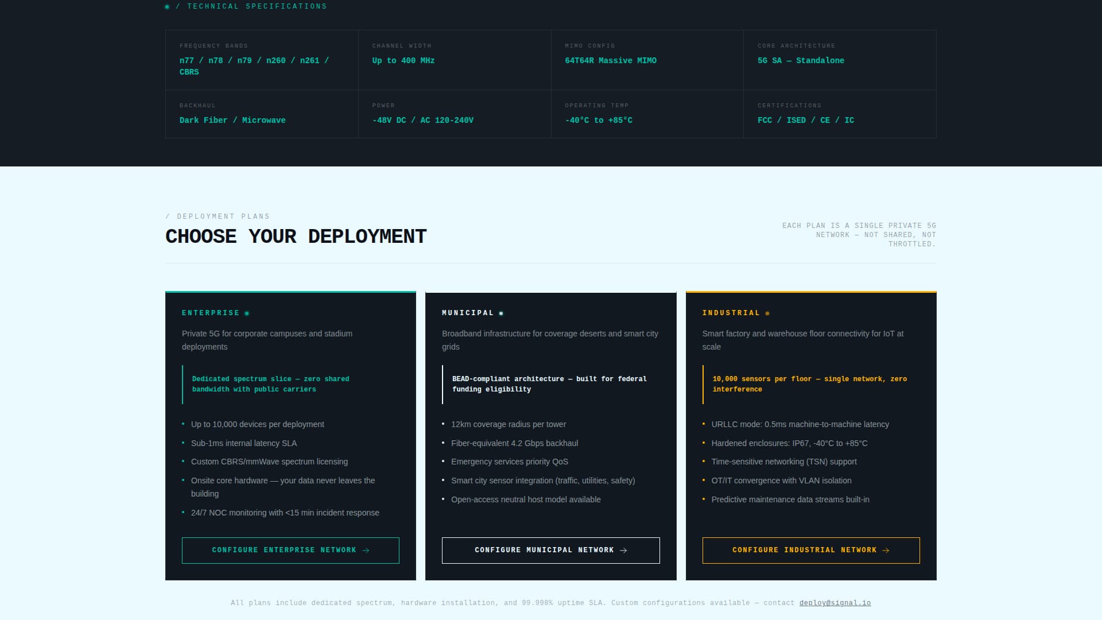Image resolution: width=1102 pixels, height=620 pixels.
Task: Click Configure Industrial Network button
Action: click(x=810, y=550)
